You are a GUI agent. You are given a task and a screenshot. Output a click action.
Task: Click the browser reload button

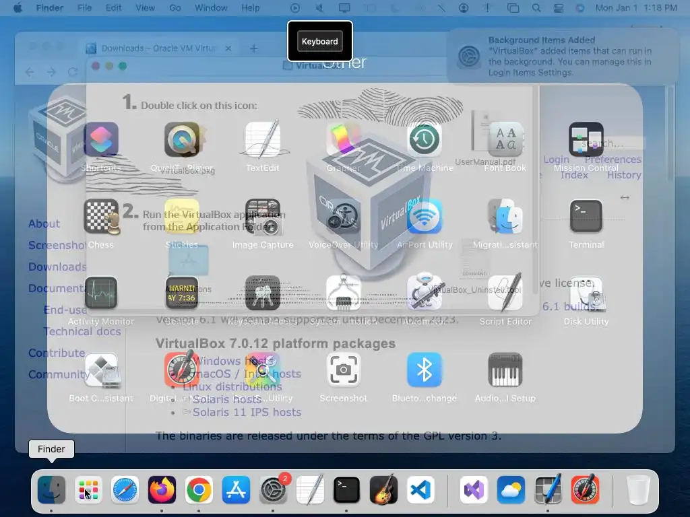point(73,71)
